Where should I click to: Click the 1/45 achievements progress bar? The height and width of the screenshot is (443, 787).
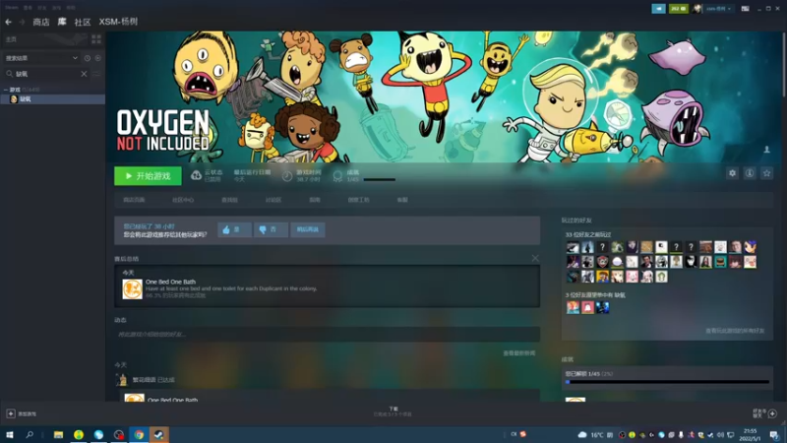[668, 382]
